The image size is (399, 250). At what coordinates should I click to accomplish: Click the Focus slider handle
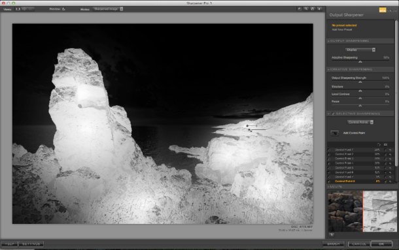[360, 106]
